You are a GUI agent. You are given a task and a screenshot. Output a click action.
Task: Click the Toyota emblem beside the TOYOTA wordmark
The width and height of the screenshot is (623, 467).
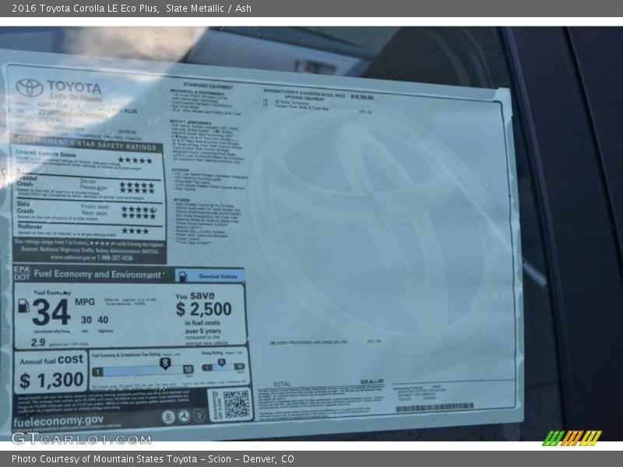[x=30, y=87]
